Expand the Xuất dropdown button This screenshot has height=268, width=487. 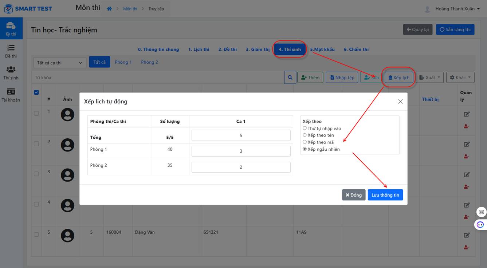(x=430, y=78)
